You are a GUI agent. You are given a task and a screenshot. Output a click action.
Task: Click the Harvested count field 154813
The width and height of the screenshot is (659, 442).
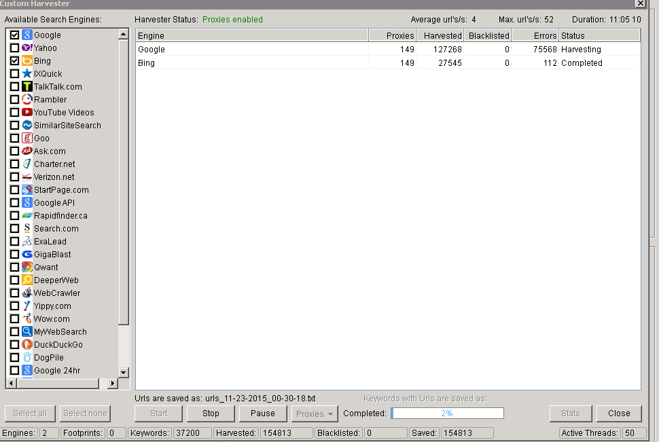287,432
